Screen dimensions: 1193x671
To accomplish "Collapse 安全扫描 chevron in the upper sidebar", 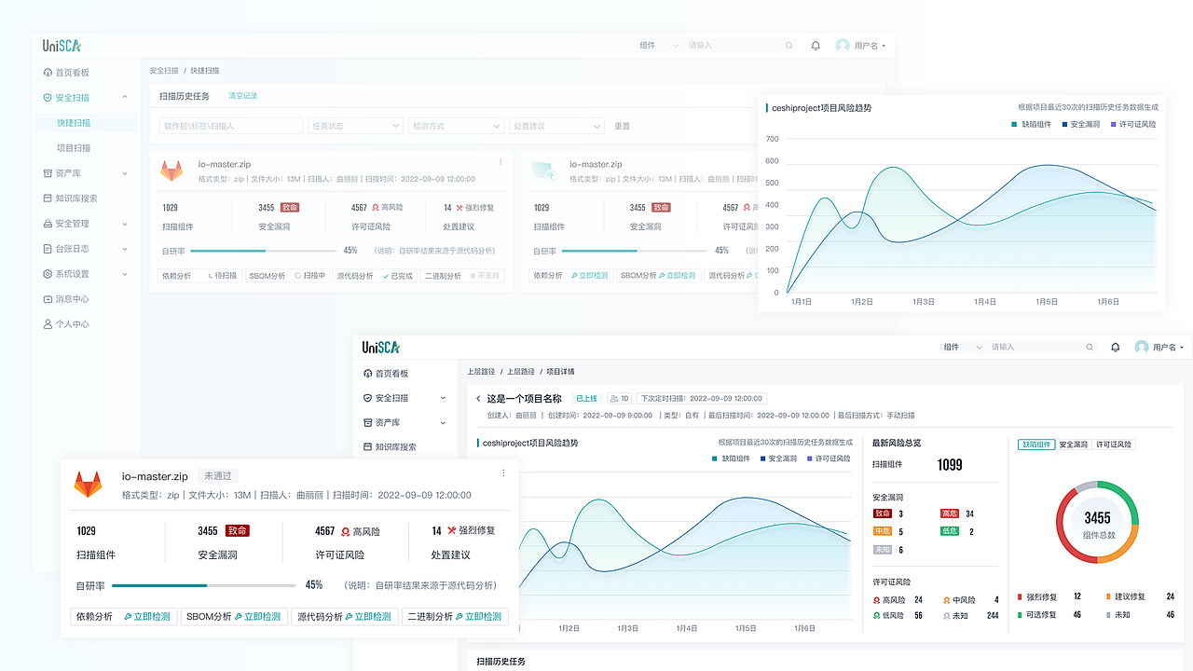I will click(x=125, y=98).
